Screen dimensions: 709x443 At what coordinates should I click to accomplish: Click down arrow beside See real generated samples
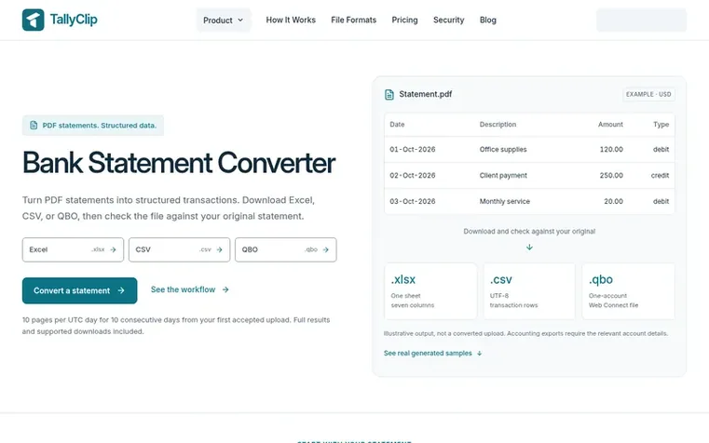pyautogui.click(x=479, y=353)
